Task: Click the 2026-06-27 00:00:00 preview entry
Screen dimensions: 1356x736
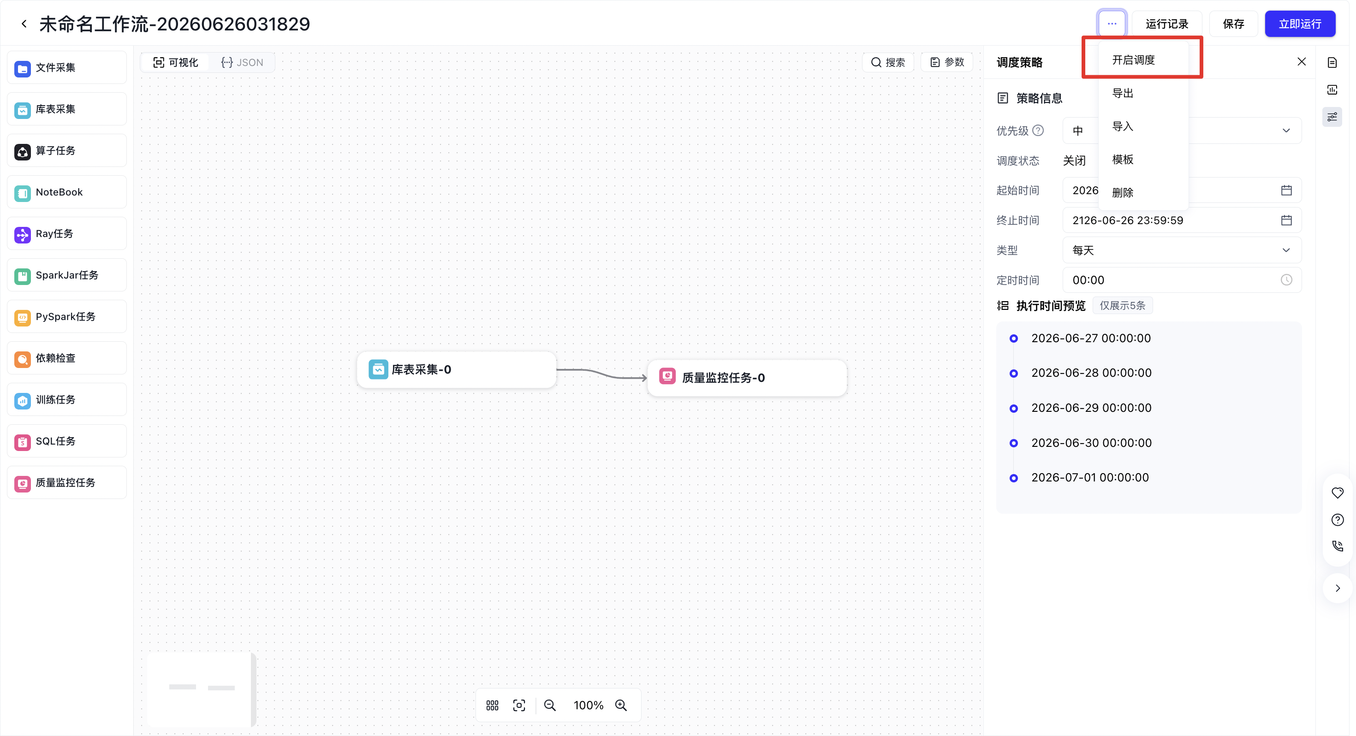Action: tap(1091, 338)
